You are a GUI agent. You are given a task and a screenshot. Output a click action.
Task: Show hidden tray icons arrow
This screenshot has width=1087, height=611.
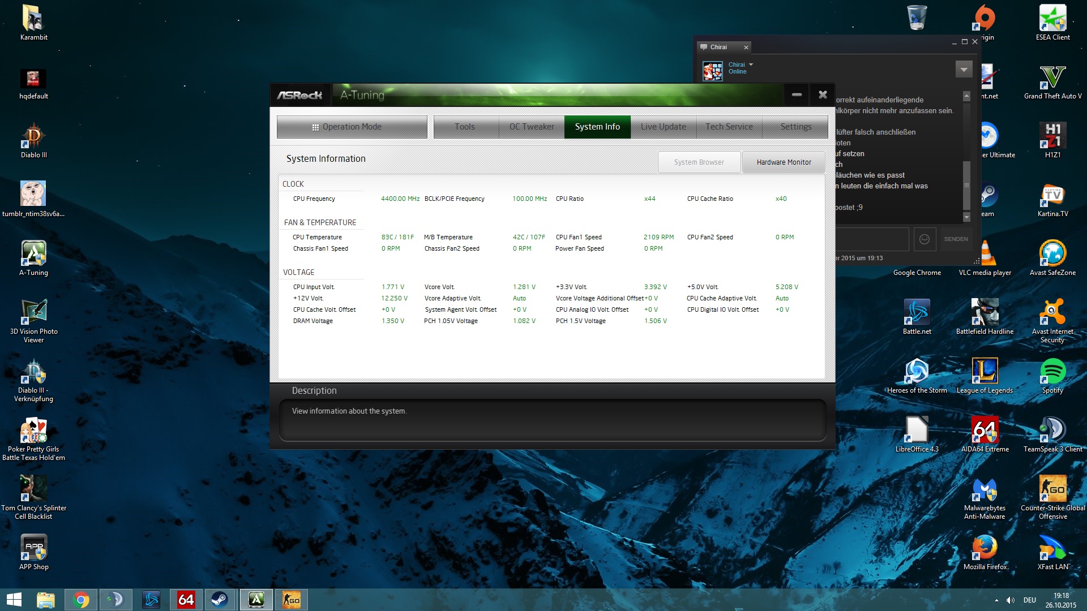pyautogui.click(x=996, y=600)
